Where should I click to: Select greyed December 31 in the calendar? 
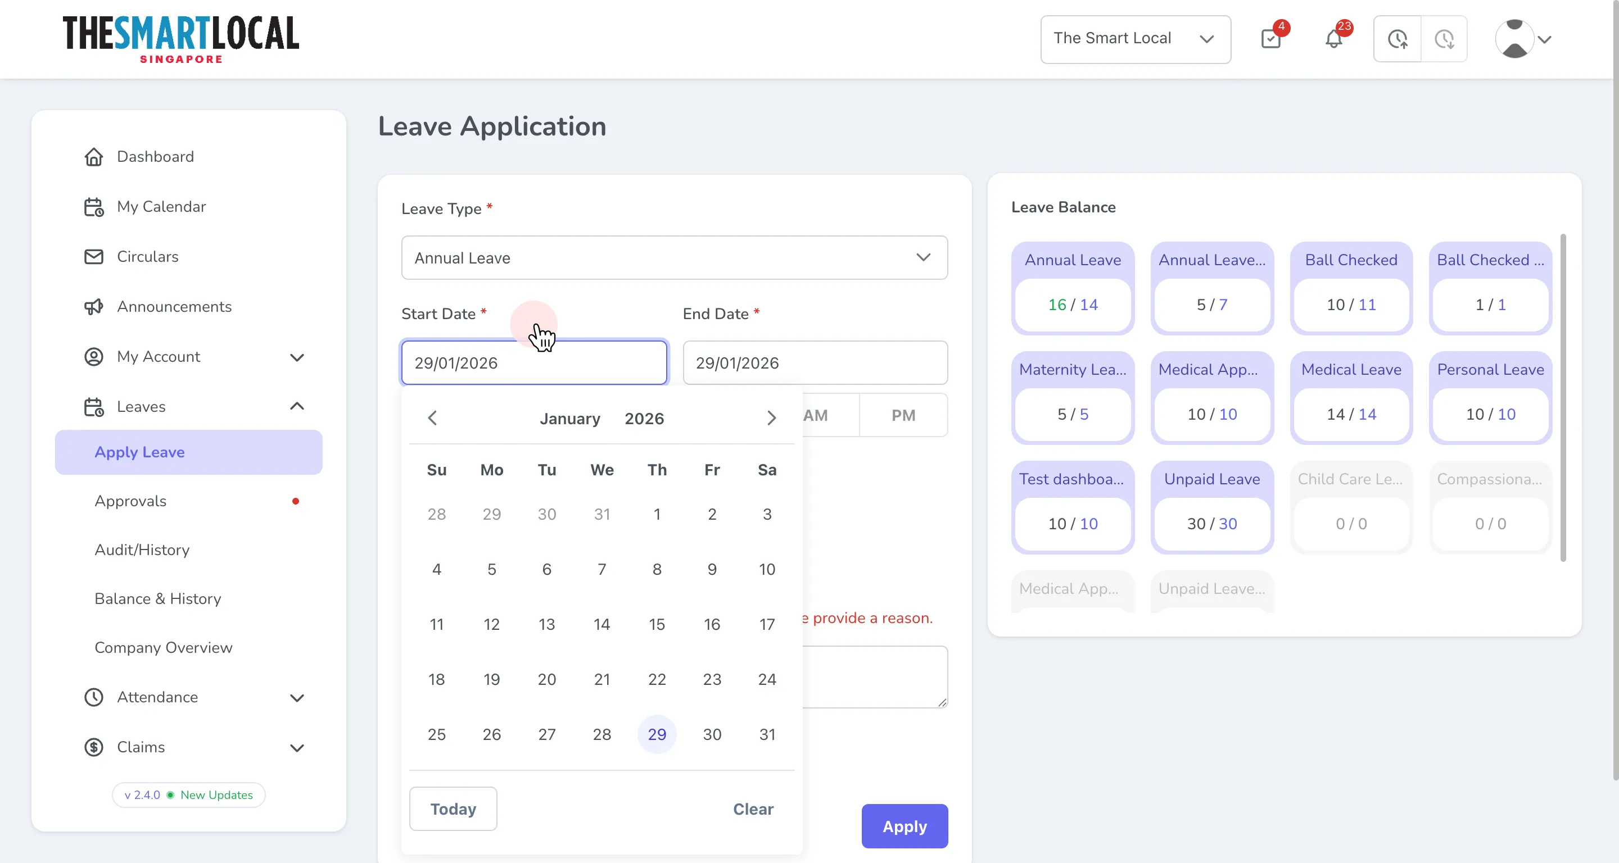pos(602,515)
